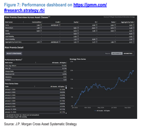Sort Time-Series Data by the Date header

point(7,86)
